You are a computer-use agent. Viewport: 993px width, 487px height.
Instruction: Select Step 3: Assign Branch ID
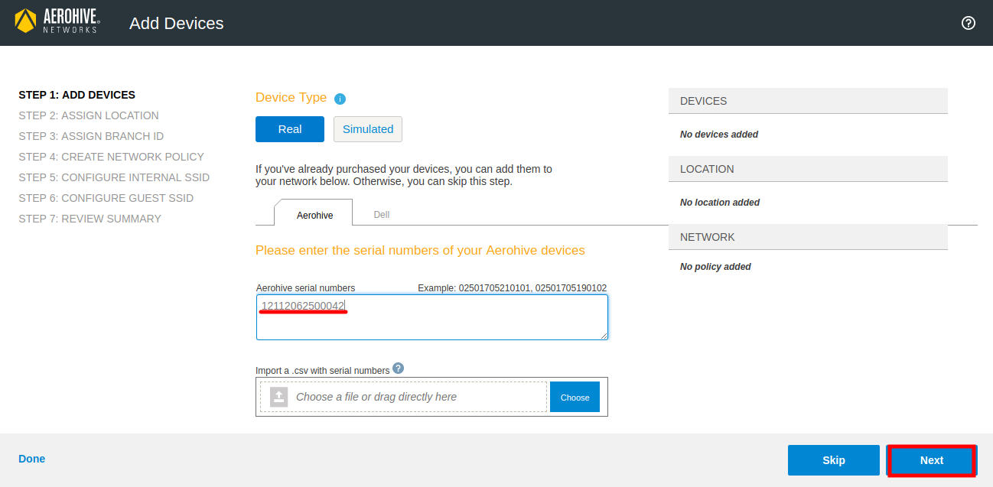[x=91, y=136]
